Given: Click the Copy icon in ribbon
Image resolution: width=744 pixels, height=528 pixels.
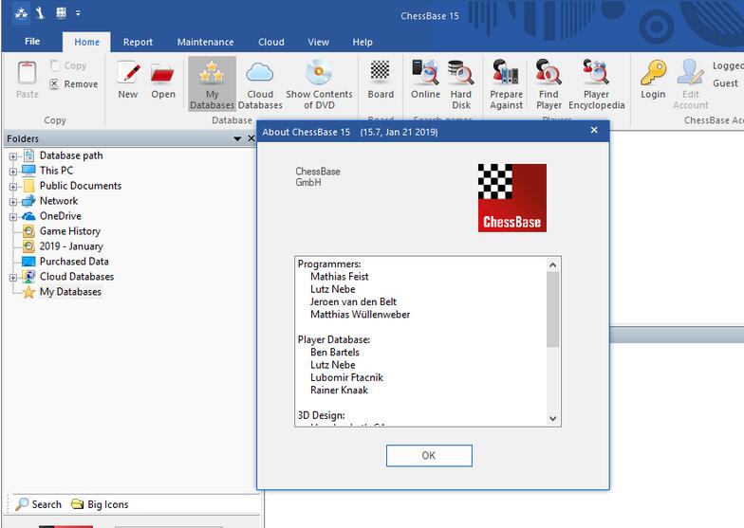Looking at the screenshot, I should (55, 65).
